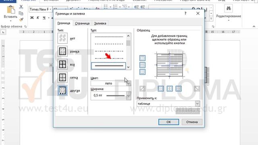Open the Заливка tab
Viewport: 258px width, 145px height.
pos(100,23)
